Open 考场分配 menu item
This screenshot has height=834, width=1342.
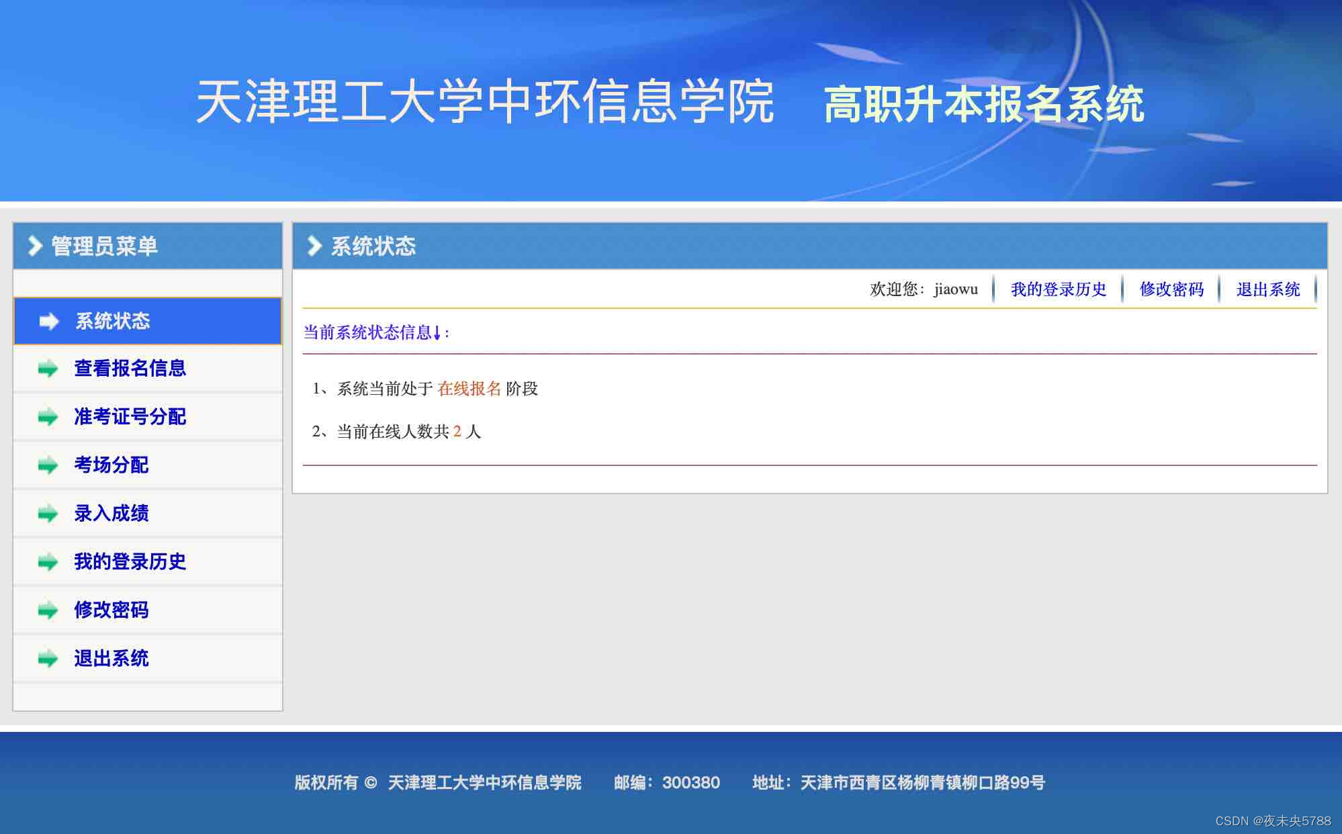pos(148,465)
